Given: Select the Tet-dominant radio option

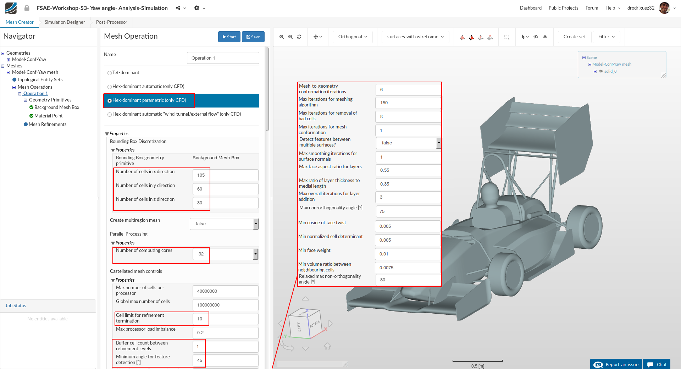Looking at the screenshot, I should click(x=110, y=73).
